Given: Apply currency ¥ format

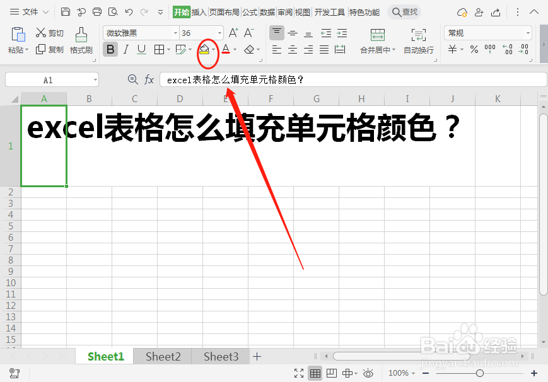Looking at the screenshot, I should [x=453, y=49].
